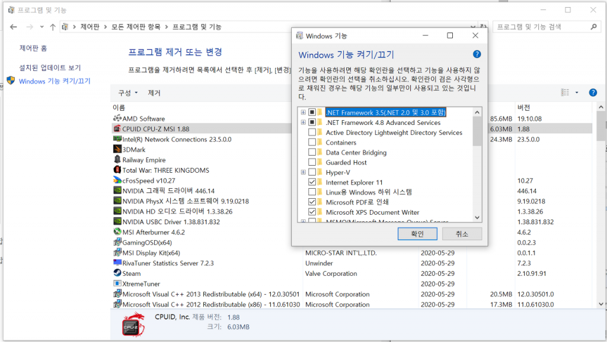The height and width of the screenshot is (342, 607).
Task: Click the Intel Network Connections icon
Action: click(117, 138)
